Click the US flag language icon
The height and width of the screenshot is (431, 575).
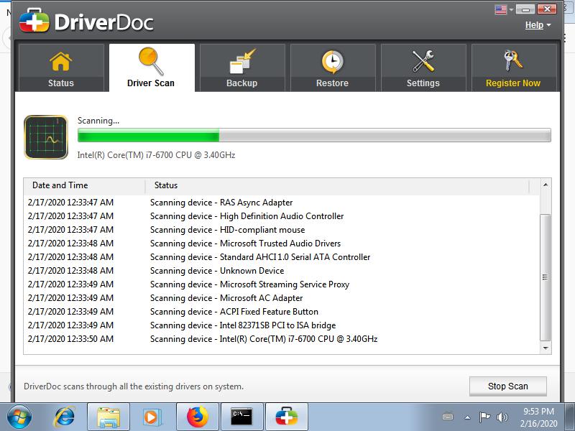[x=500, y=9]
